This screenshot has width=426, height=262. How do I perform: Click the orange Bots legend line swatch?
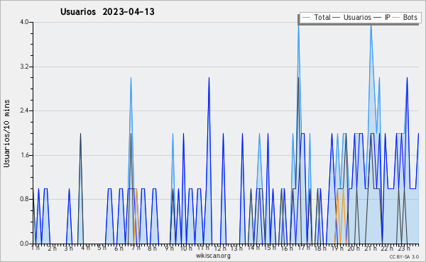[396, 17]
